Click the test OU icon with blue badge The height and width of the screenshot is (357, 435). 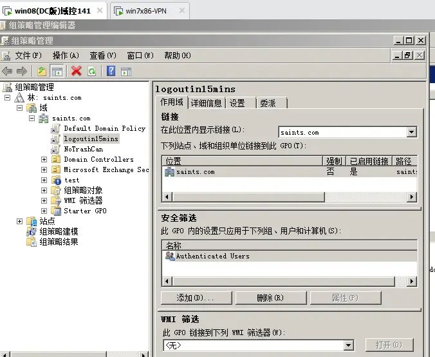(x=56, y=180)
